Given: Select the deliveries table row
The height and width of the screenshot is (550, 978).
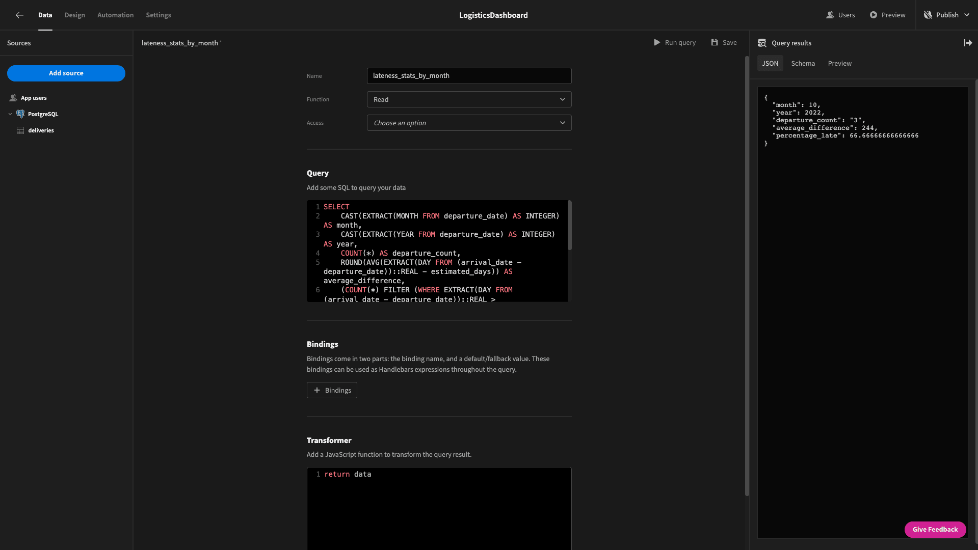Looking at the screenshot, I should tap(66, 131).
